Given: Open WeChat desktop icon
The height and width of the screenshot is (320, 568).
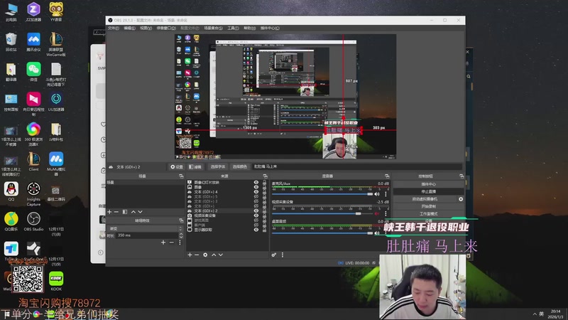Looking at the screenshot, I should click(33, 72).
